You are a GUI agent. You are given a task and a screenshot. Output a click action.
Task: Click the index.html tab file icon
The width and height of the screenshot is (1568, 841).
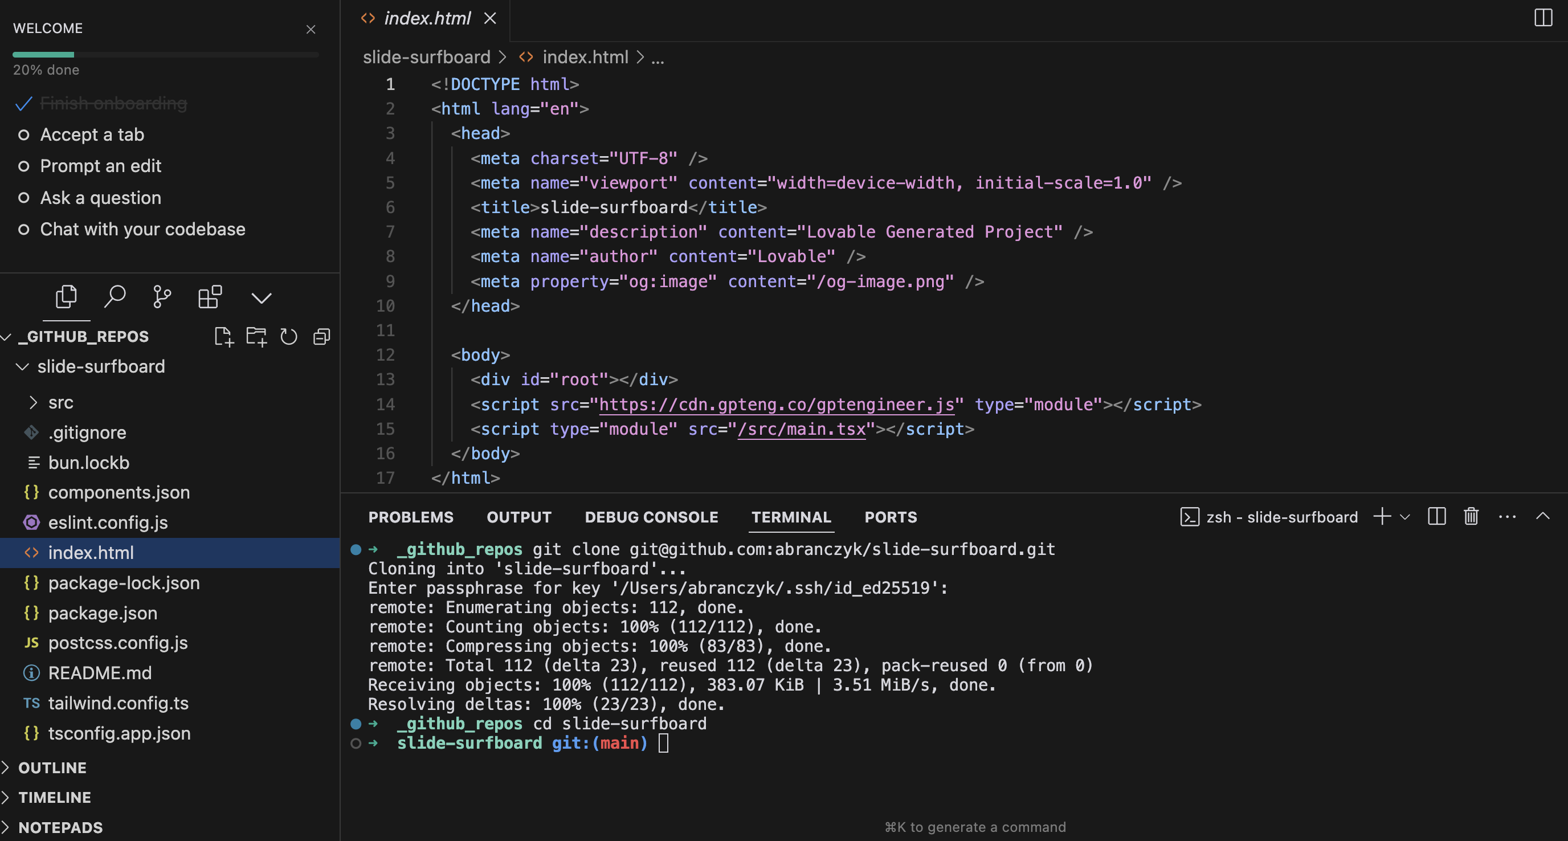tap(367, 18)
